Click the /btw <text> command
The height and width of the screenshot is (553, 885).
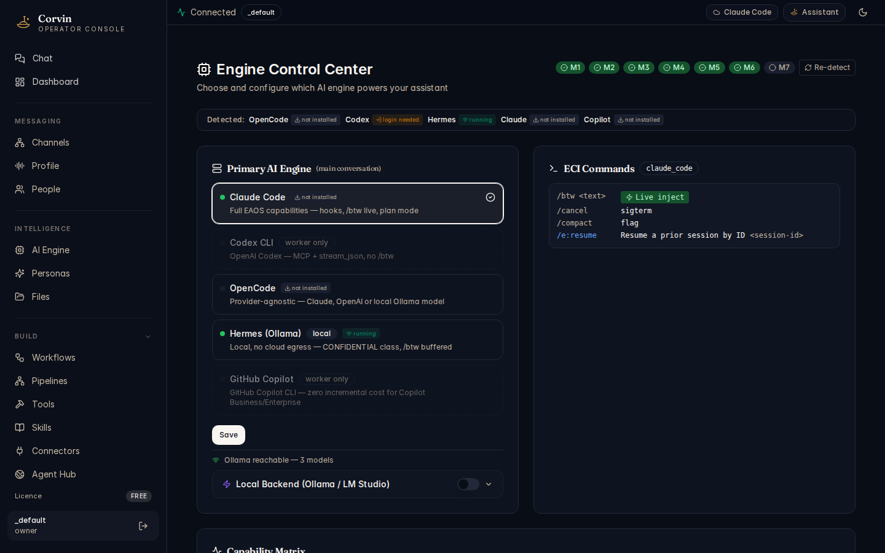(x=581, y=196)
